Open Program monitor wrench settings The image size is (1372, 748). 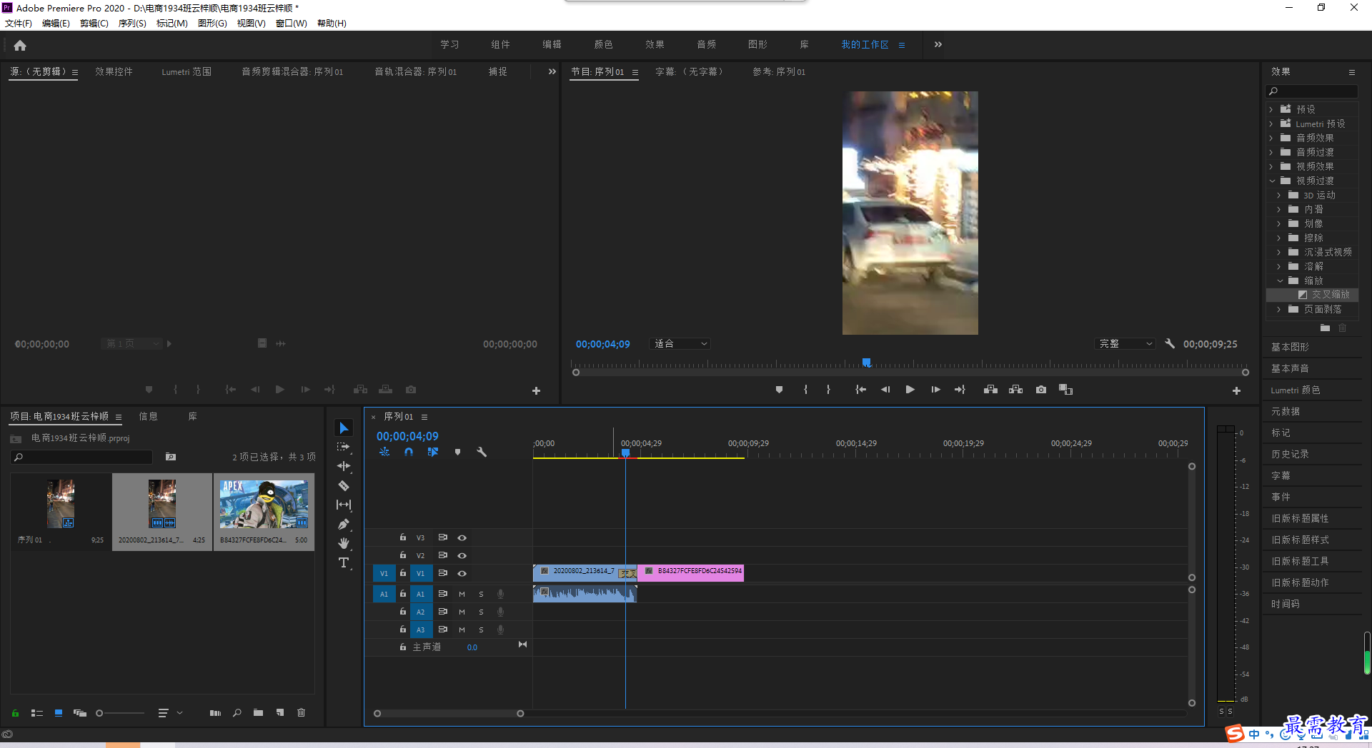coord(1170,343)
